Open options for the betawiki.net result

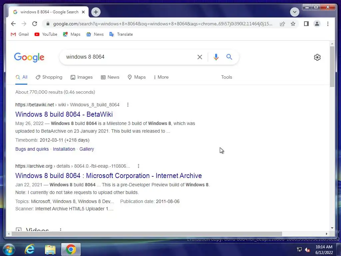(x=128, y=105)
